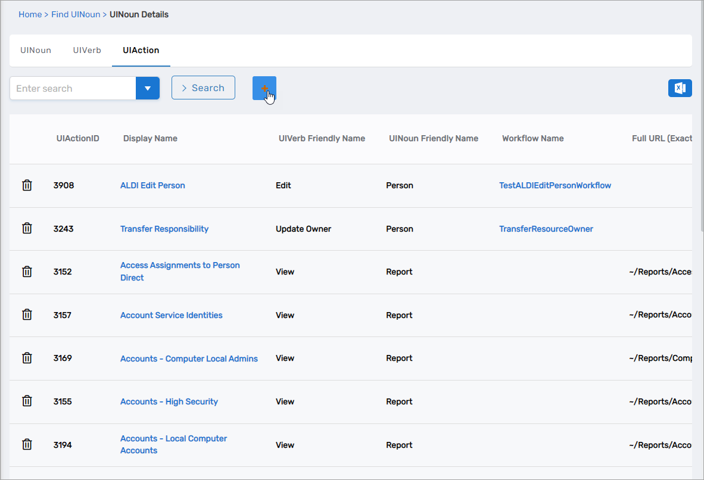The width and height of the screenshot is (704, 480).
Task: Open the TransferResourceOwner workflow link
Action: coord(546,229)
